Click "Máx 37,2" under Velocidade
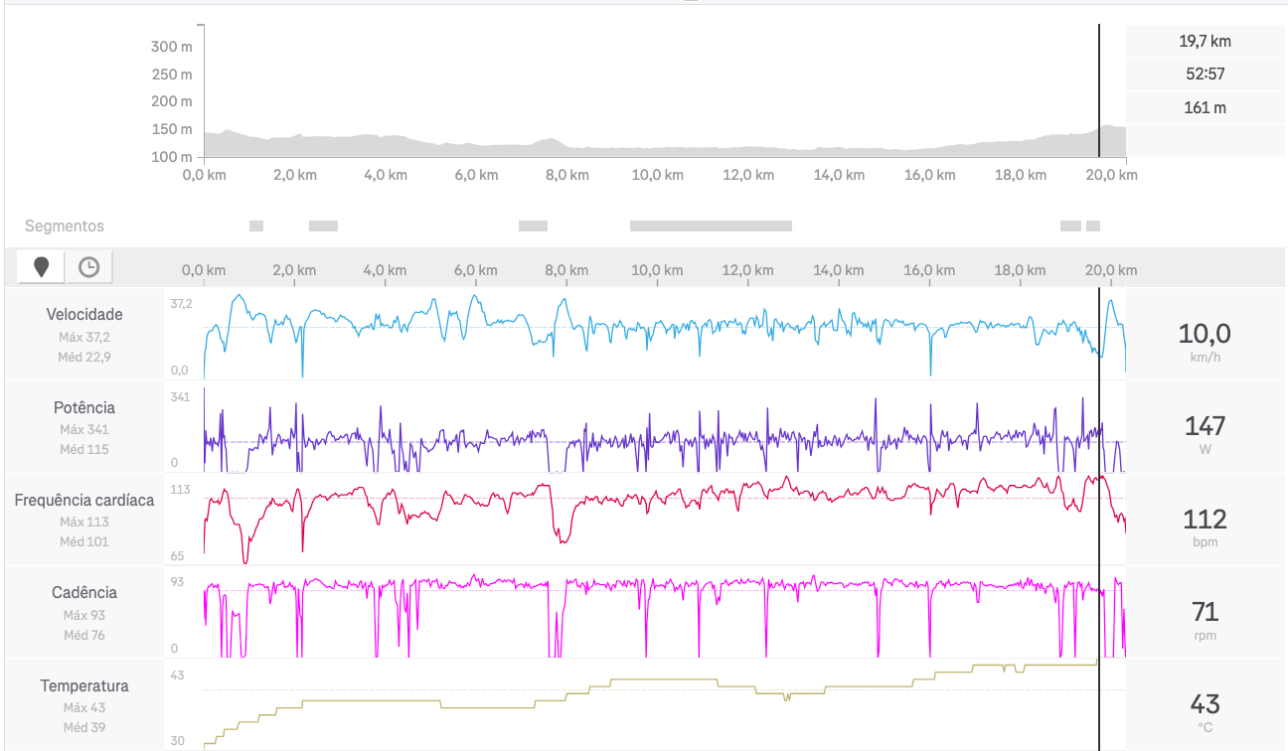This screenshot has width=1288, height=751. pyautogui.click(x=84, y=337)
